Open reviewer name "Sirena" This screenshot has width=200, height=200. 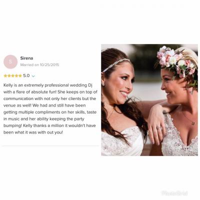click(x=26, y=58)
